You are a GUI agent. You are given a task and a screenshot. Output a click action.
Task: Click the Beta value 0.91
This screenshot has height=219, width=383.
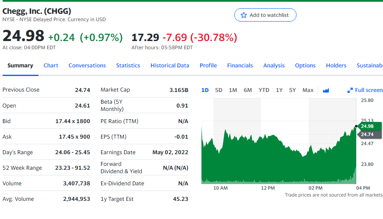click(182, 106)
